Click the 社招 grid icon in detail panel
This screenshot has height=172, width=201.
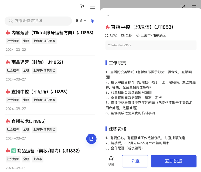[x=107, y=36]
